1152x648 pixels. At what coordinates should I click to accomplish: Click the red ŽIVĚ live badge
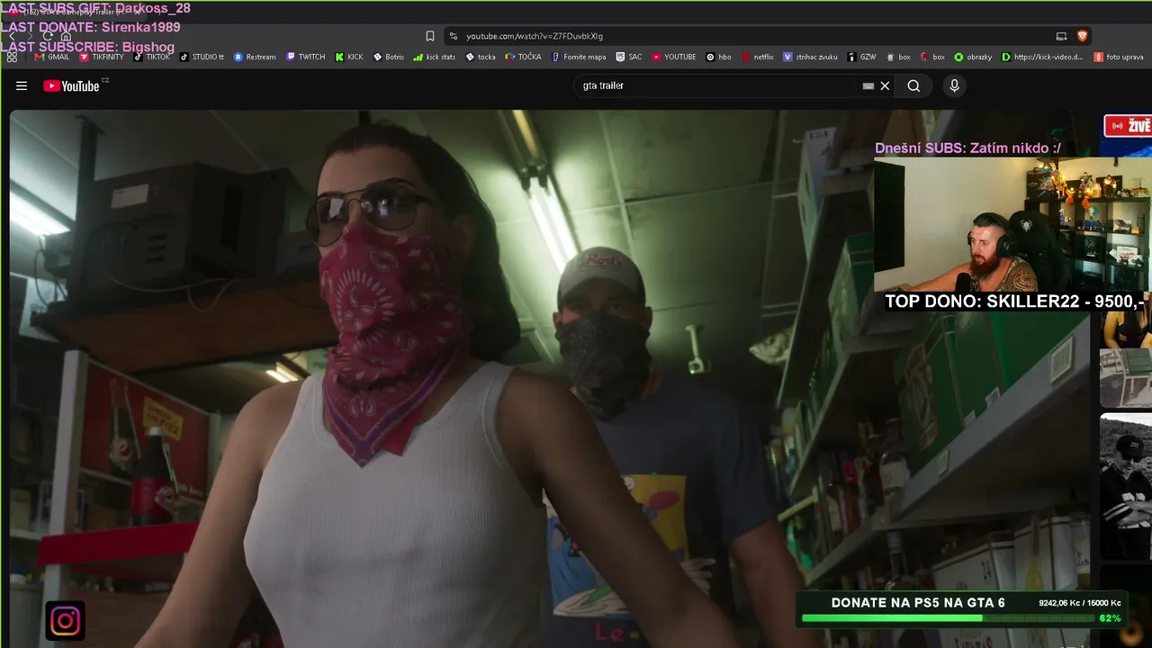[x=1128, y=126]
